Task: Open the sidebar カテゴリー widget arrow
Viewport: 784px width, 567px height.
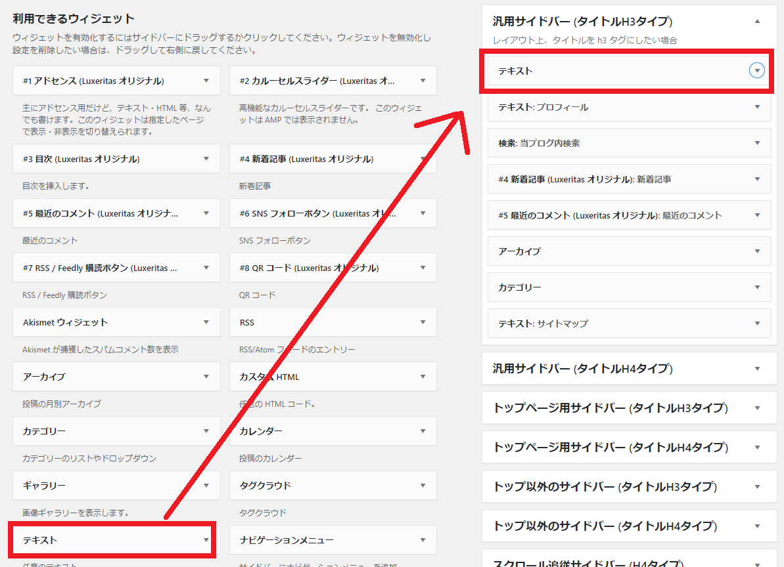Action: [x=757, y=287]
